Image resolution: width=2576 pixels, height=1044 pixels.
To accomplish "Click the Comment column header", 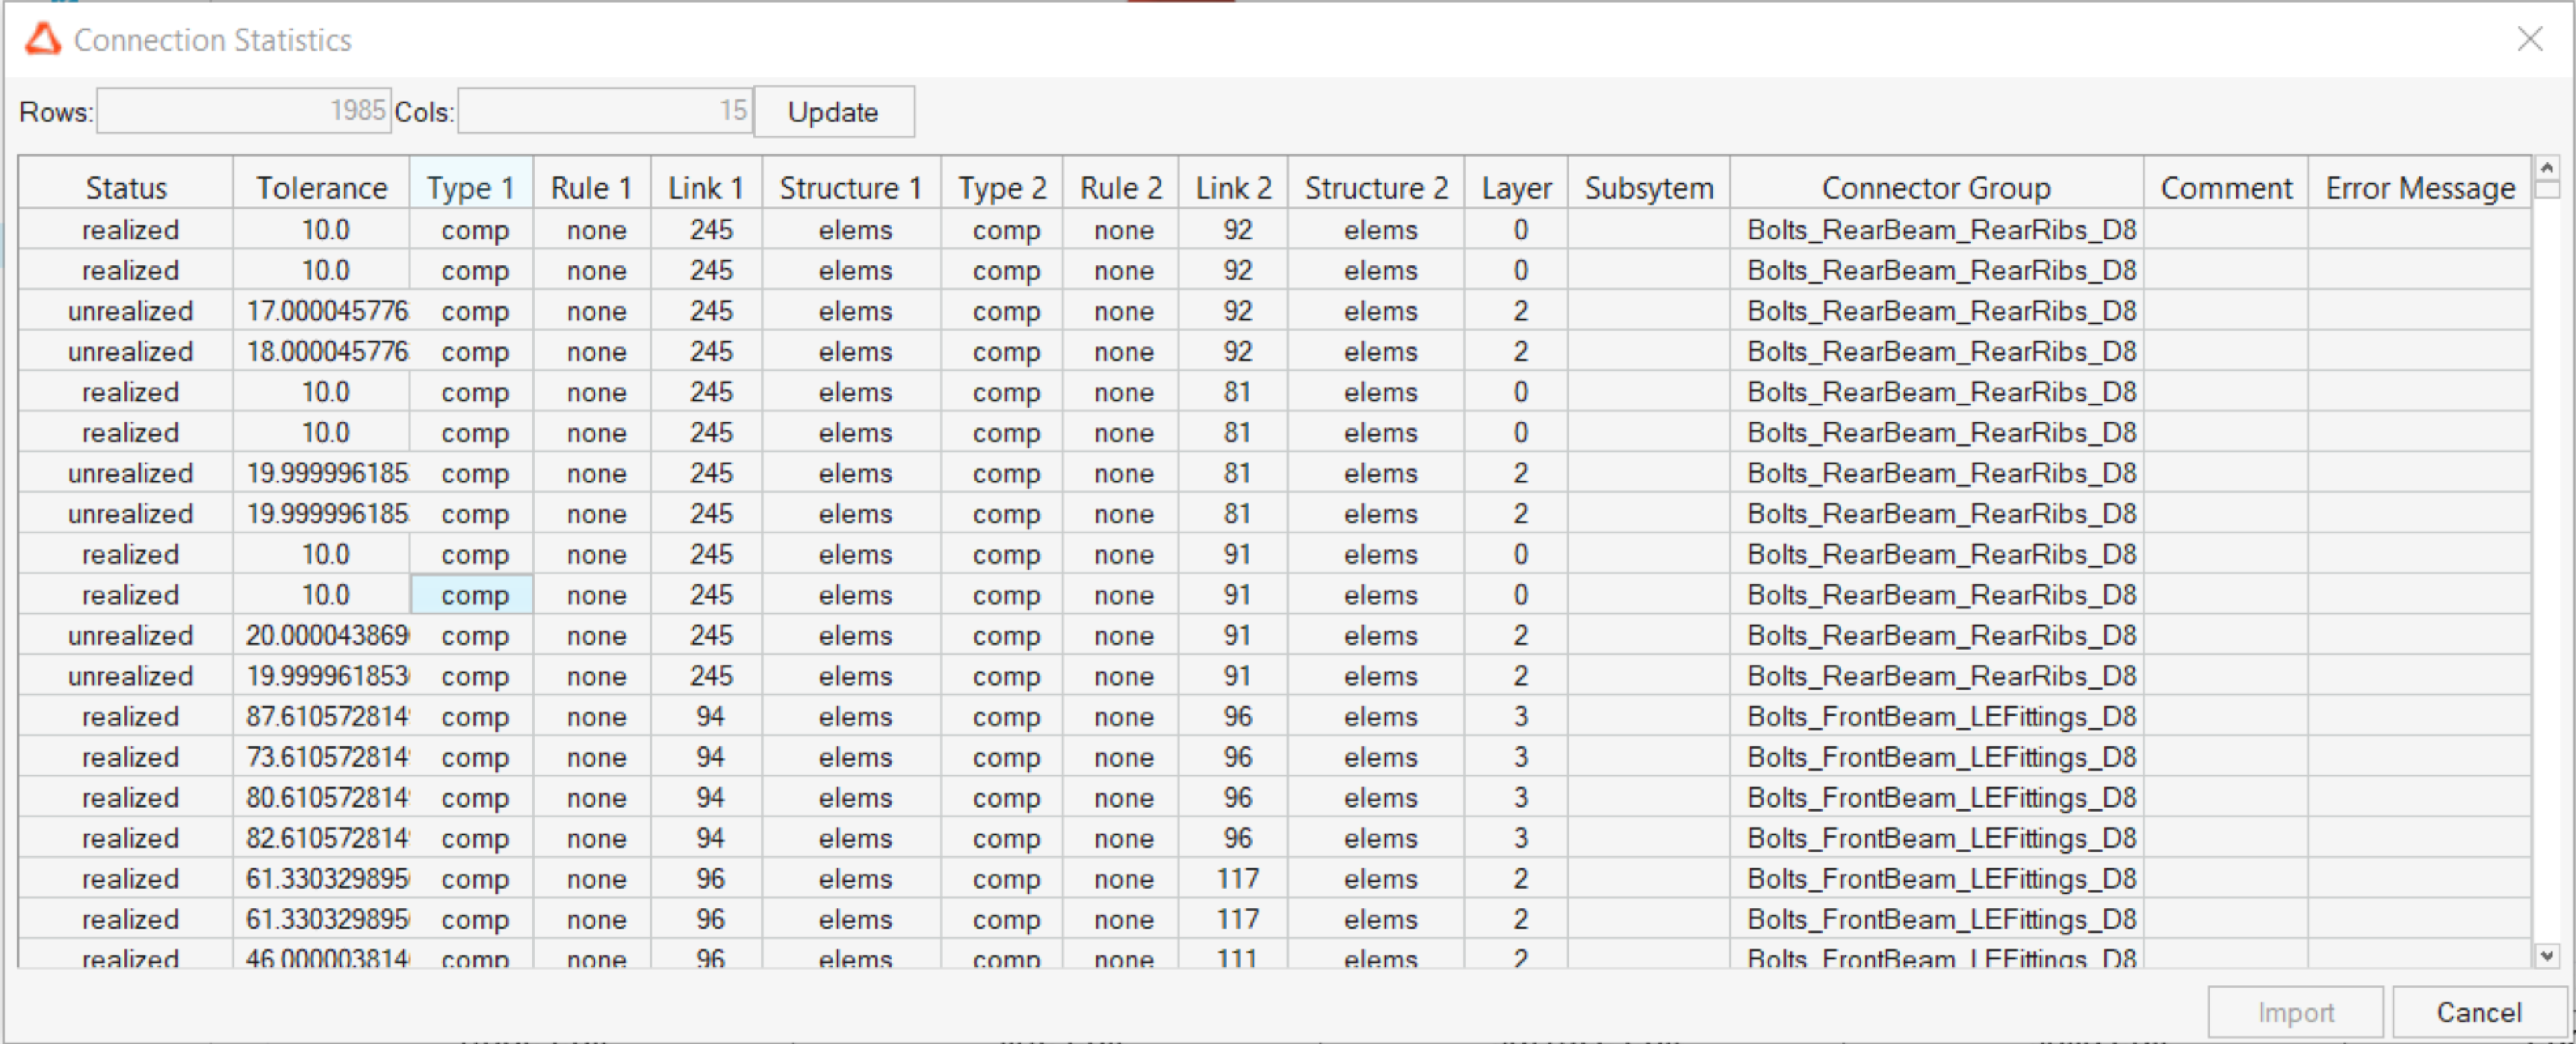I will [x=2225, y=188].
